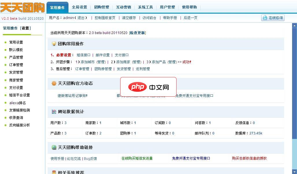Open 反向链接分析 from the sidebar
Viewport: 297px width, 174px height.
[19, 125]
